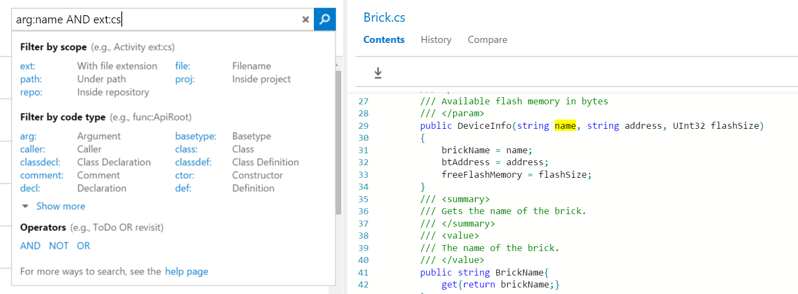Clear the search box with X icon
Screen dimensions: 798x294
(x=305, y=20)
